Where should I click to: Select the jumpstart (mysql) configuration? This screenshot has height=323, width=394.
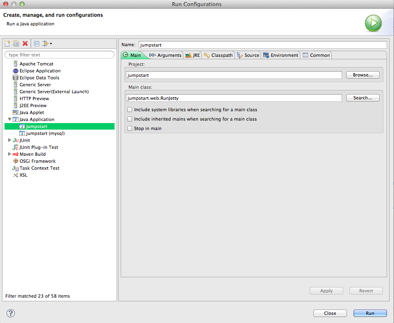coord(45,133)
